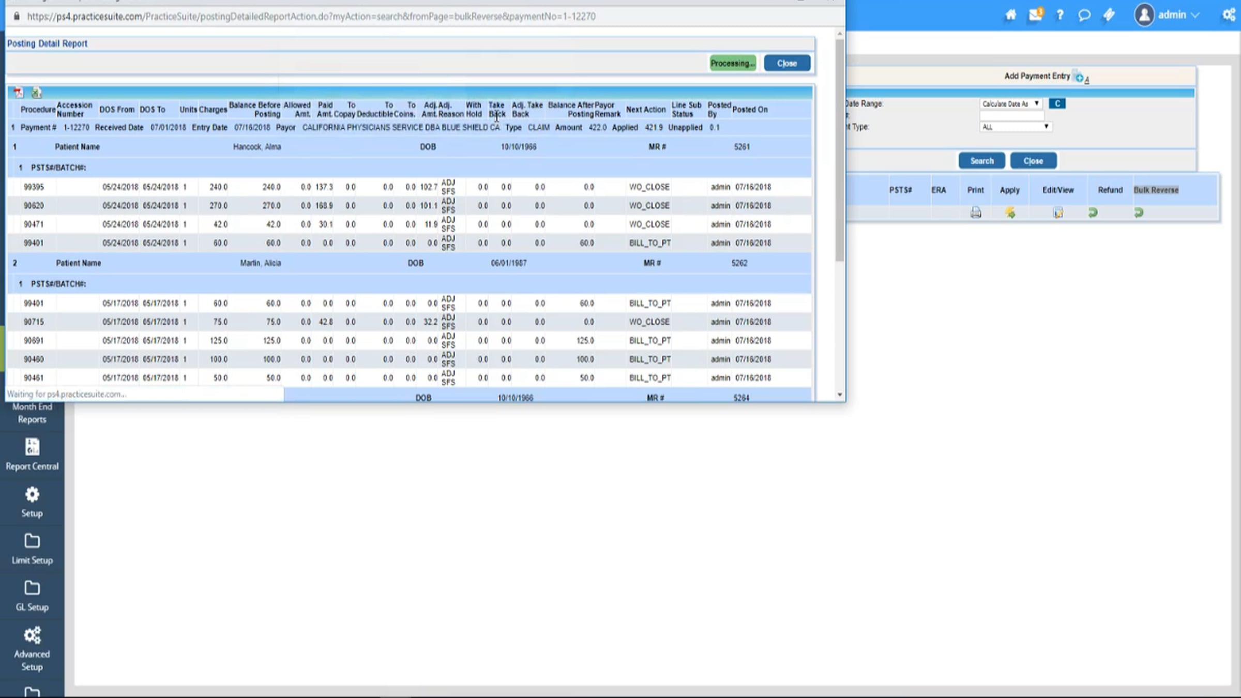This screenshot has height=698, width=1241.
Task: Click the Refund green arrow icon
Action: pos(1093,213)
